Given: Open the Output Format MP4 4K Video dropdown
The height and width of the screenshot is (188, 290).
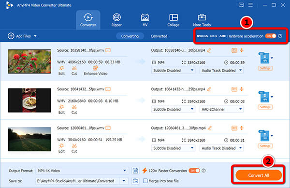Looking at the screenshot, I should click(82, 171).
